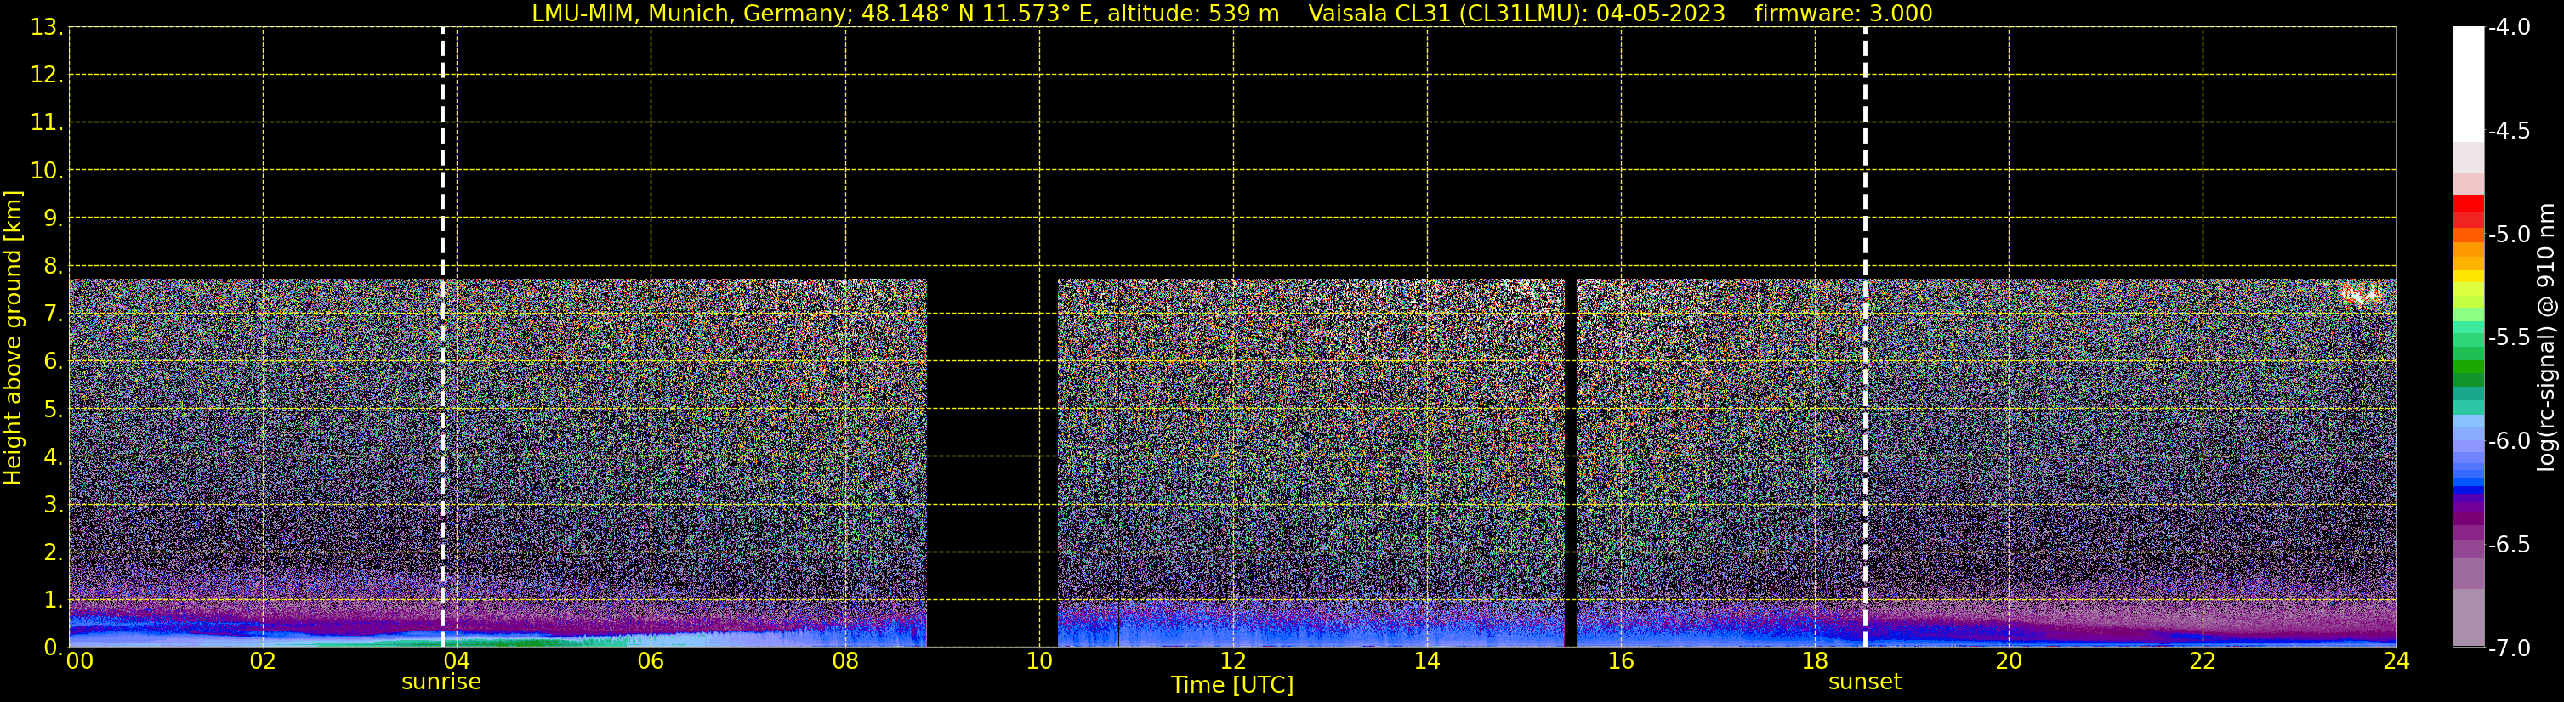The height and width of the screenshot is (702, 2564).
Task: Click the black data gap between 09 and 10 UTC
Action: 992,462
